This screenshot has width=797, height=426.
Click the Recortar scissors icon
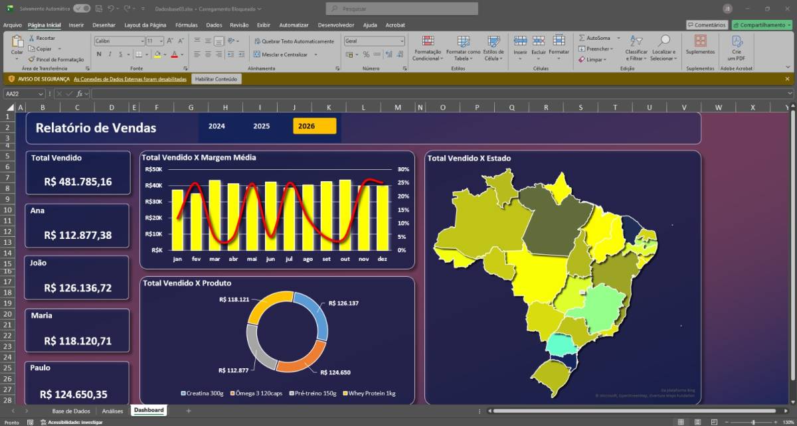tap(32, 38)
